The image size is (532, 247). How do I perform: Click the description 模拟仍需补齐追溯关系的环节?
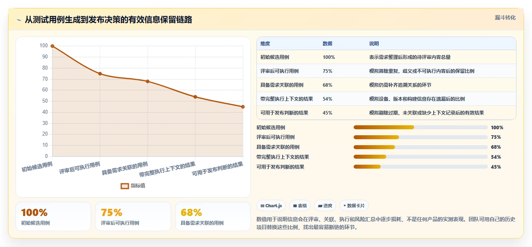pos(400,85)
